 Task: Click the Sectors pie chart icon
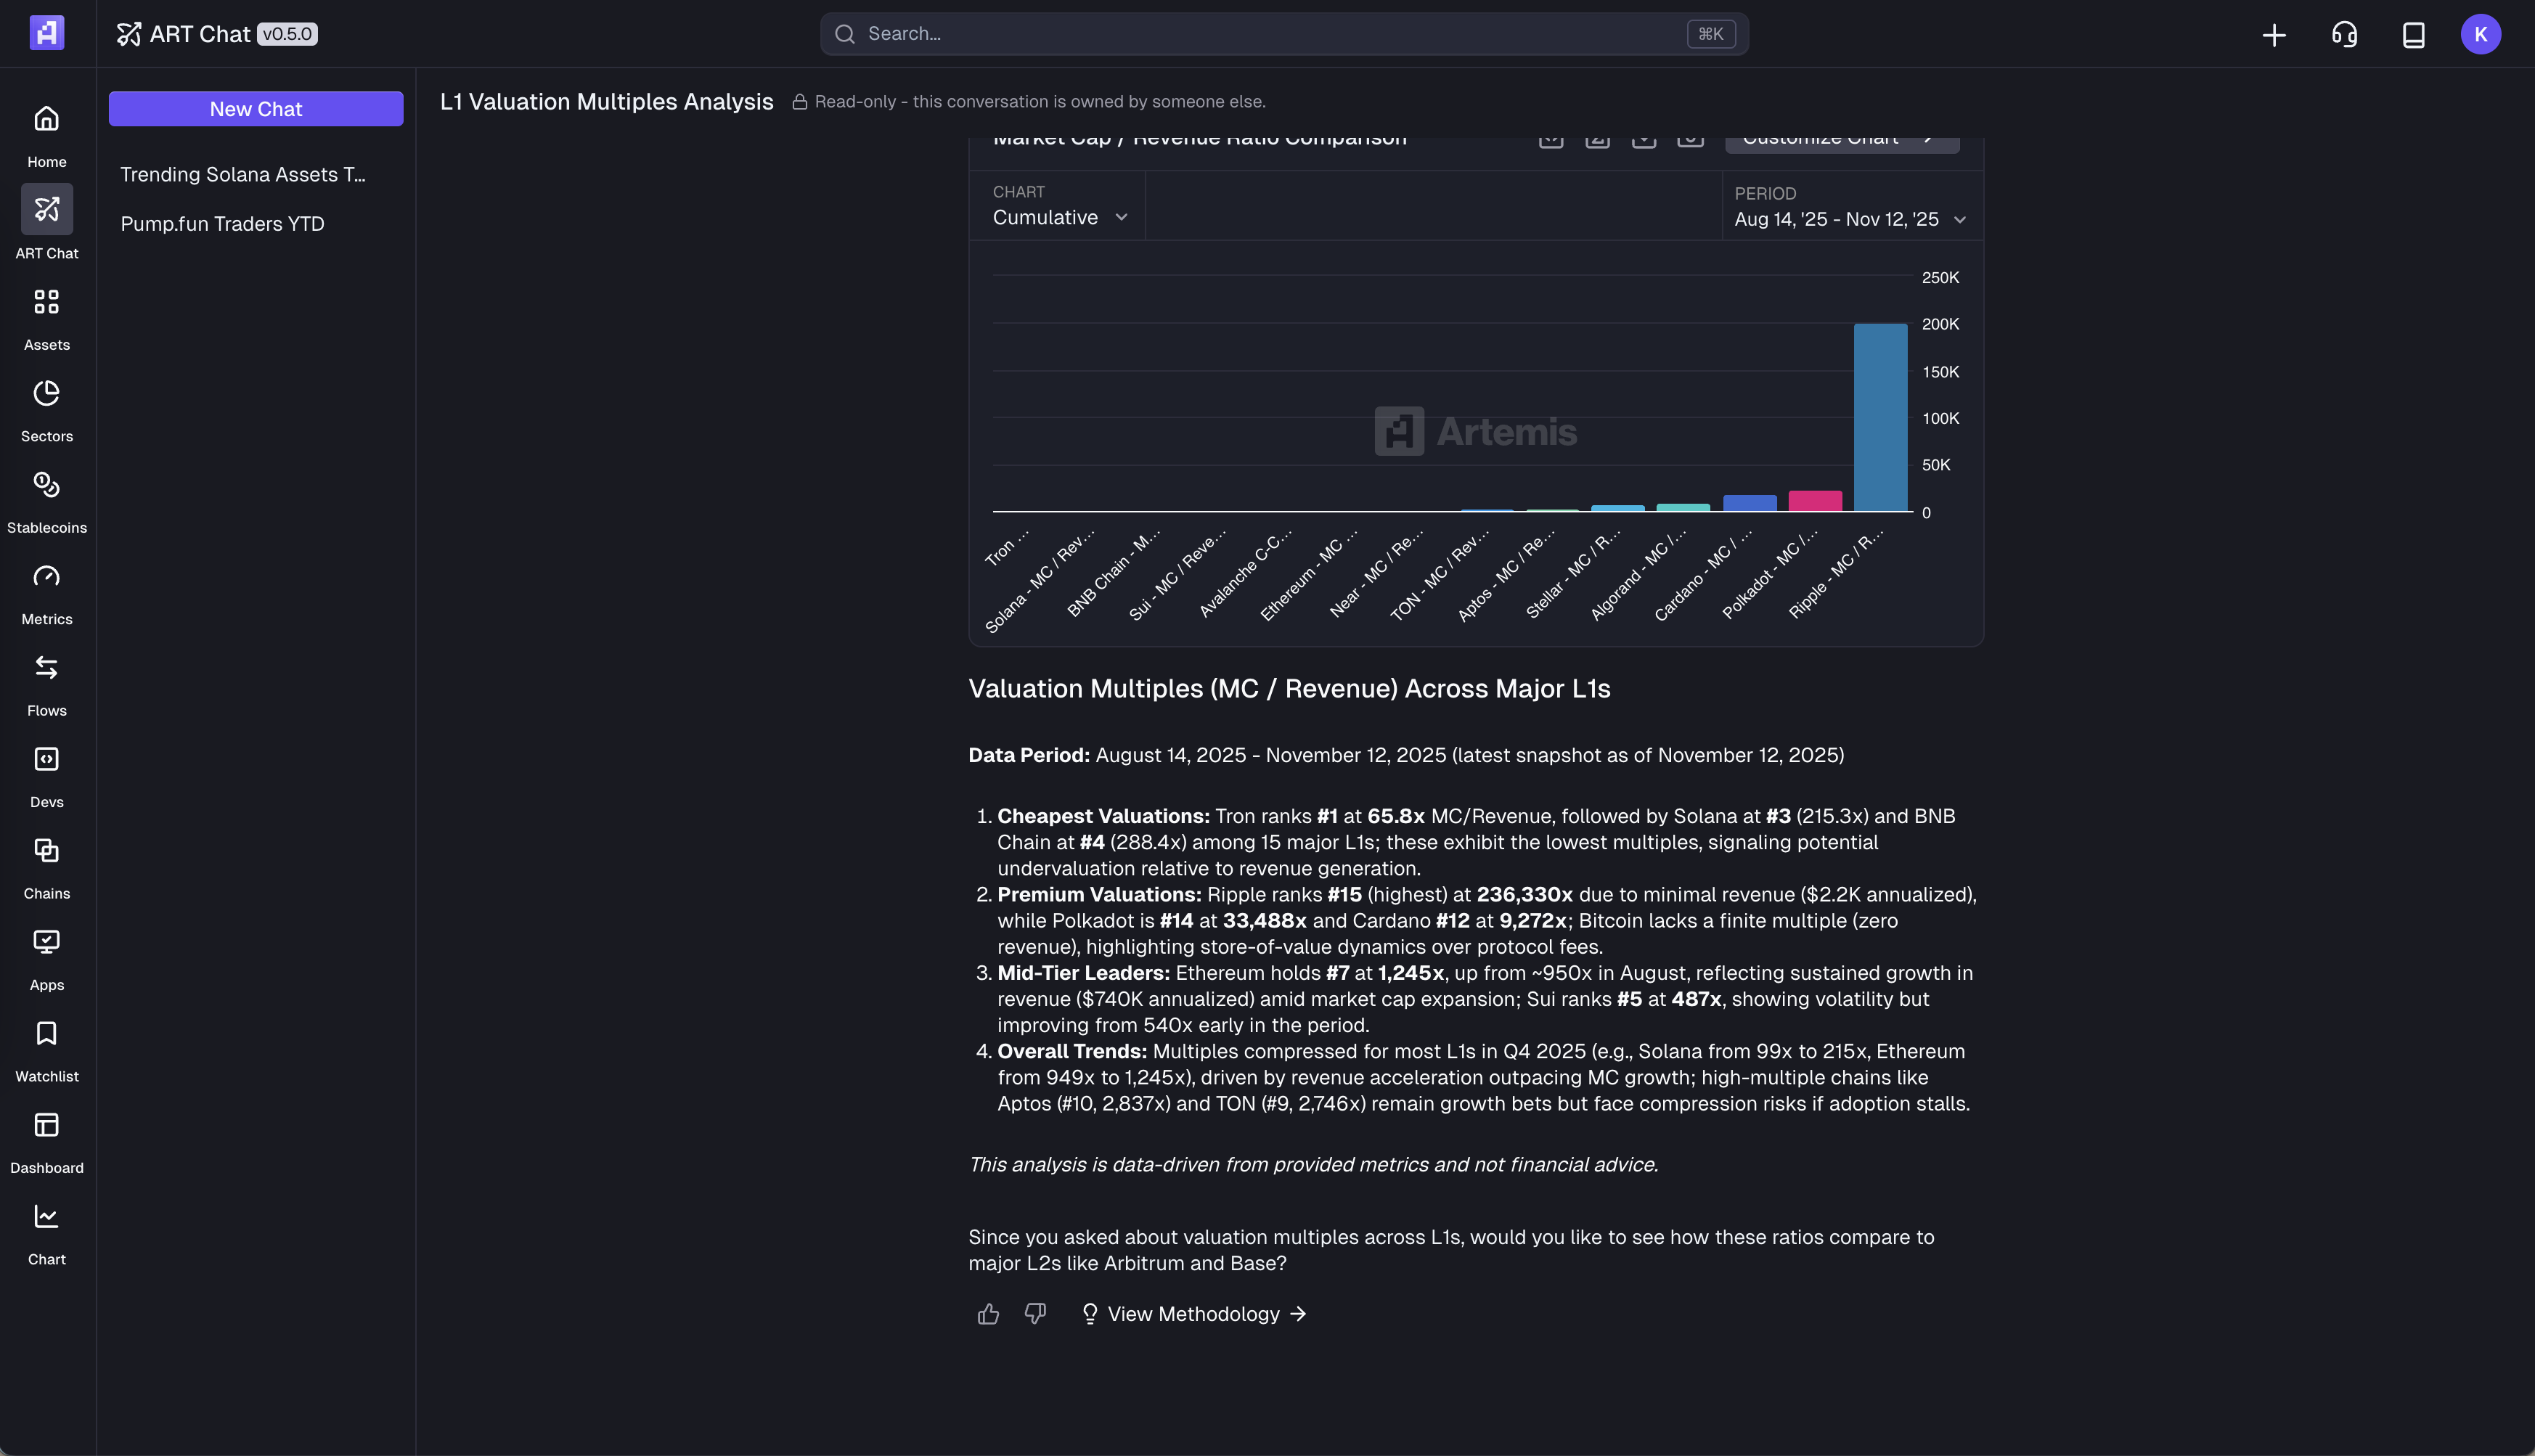click(x=46, y=394)
